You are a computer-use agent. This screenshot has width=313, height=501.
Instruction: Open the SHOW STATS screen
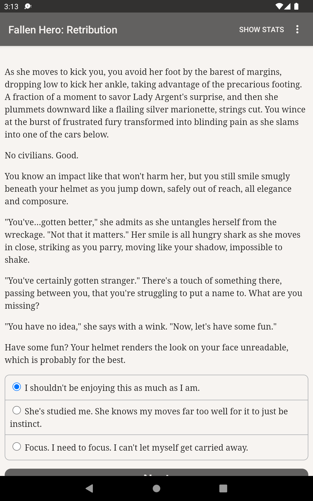click(x=261, y=29)
